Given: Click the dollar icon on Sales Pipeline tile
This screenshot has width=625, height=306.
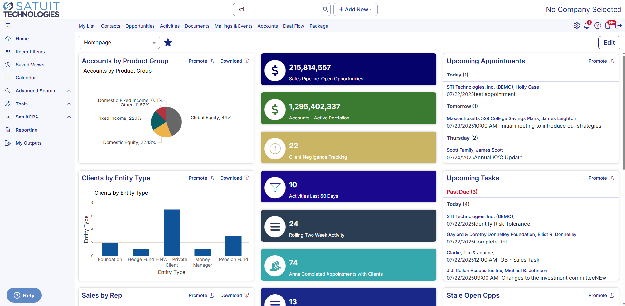Looking at the screenshot, I should click(x=275, y=70).
